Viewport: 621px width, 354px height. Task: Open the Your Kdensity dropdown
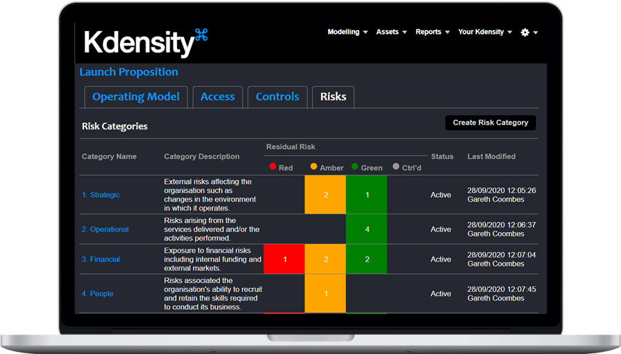click(x=485, y=32)
